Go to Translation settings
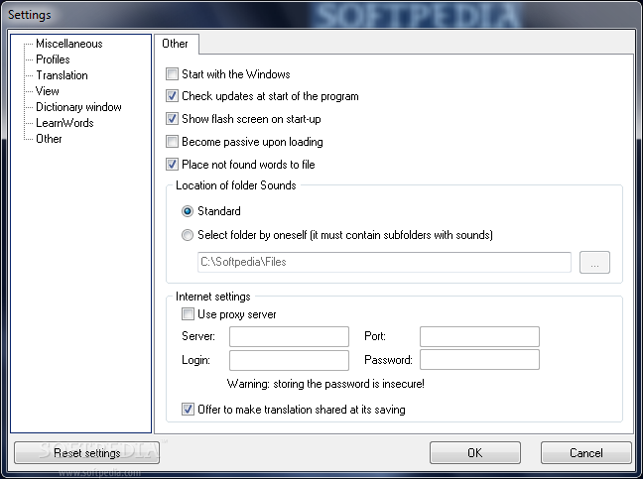Screen dimensions: 643x479 click(62, 75)
